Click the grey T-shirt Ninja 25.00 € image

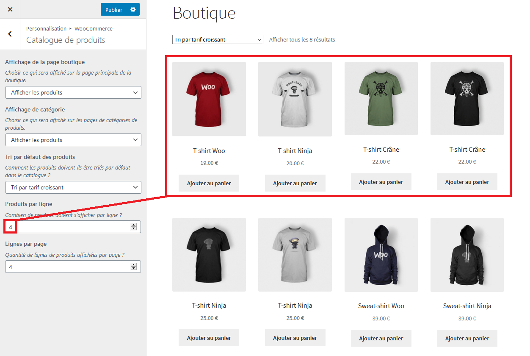pyautogui.click(x=295, y=255)
